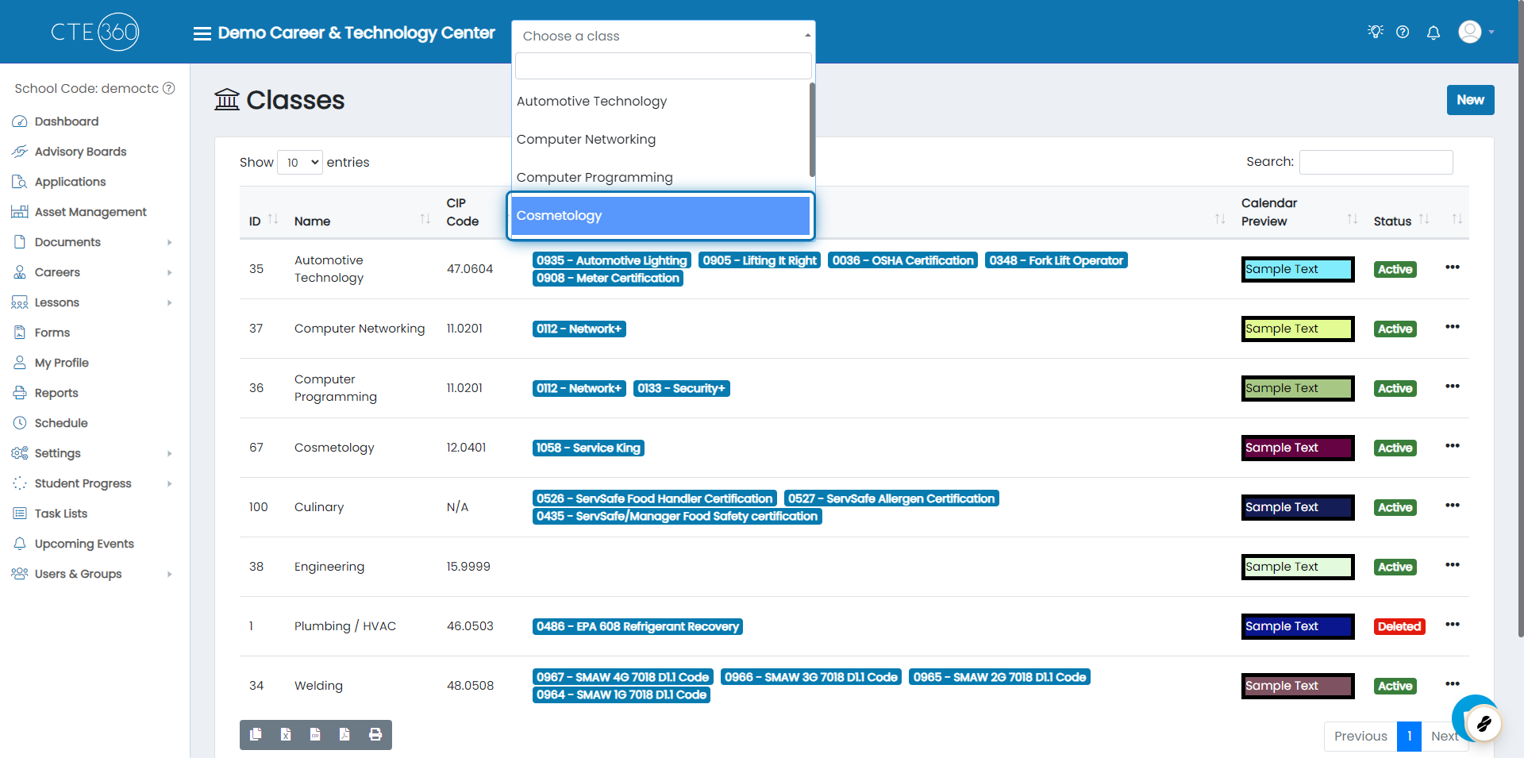Open actions menu for Cosmetology row
The height and width of the screenshot is (758, 1524).
coord(1453,446)
